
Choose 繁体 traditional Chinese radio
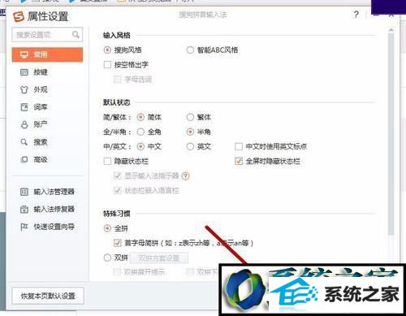tap(190, 117)
